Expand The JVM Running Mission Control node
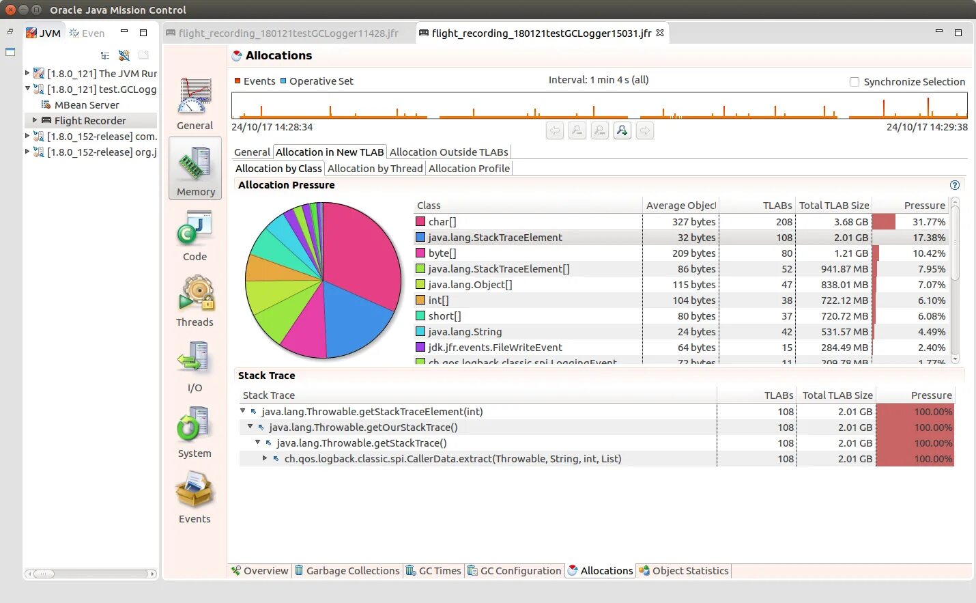Screen dimensions: 976x603 click(27, 72)
